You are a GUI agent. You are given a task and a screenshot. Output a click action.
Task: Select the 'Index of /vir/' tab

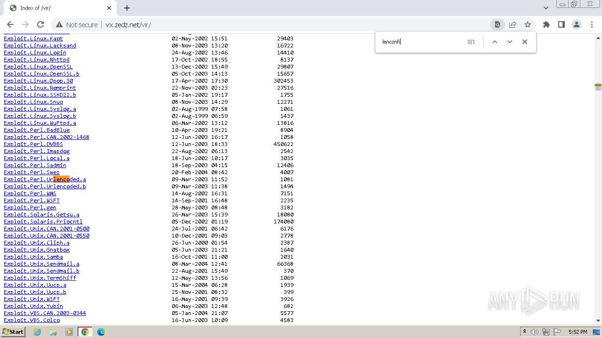60,8
